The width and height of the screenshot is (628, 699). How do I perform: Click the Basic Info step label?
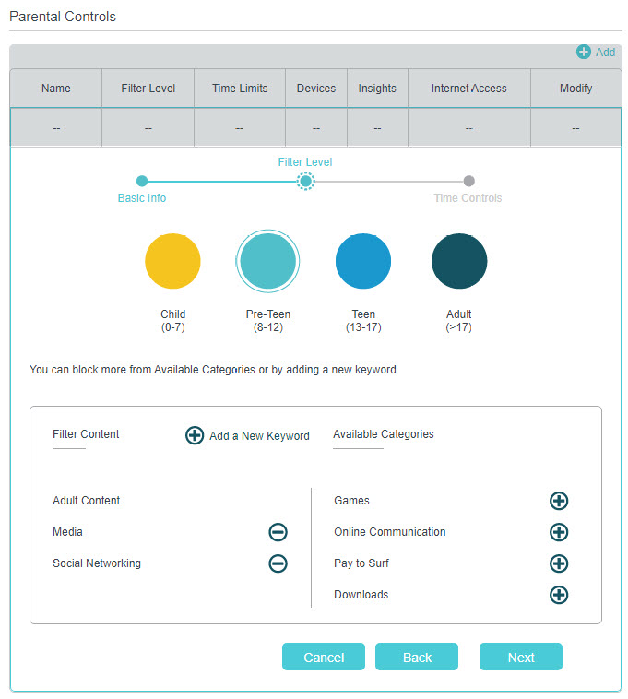[x=142, y=198]
